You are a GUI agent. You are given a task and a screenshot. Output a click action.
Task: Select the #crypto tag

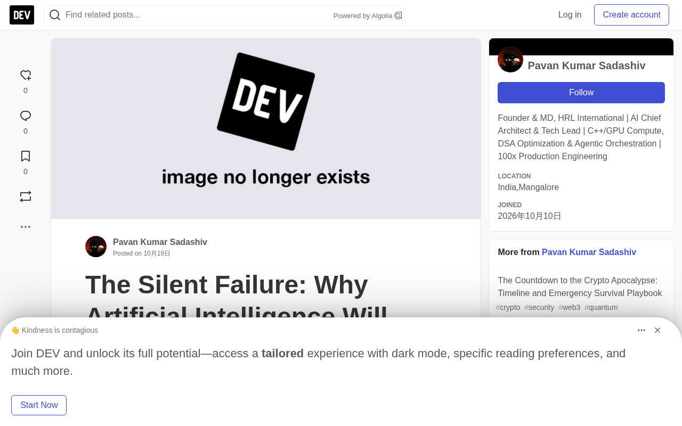pyautogui.click(x=508, y=307)
